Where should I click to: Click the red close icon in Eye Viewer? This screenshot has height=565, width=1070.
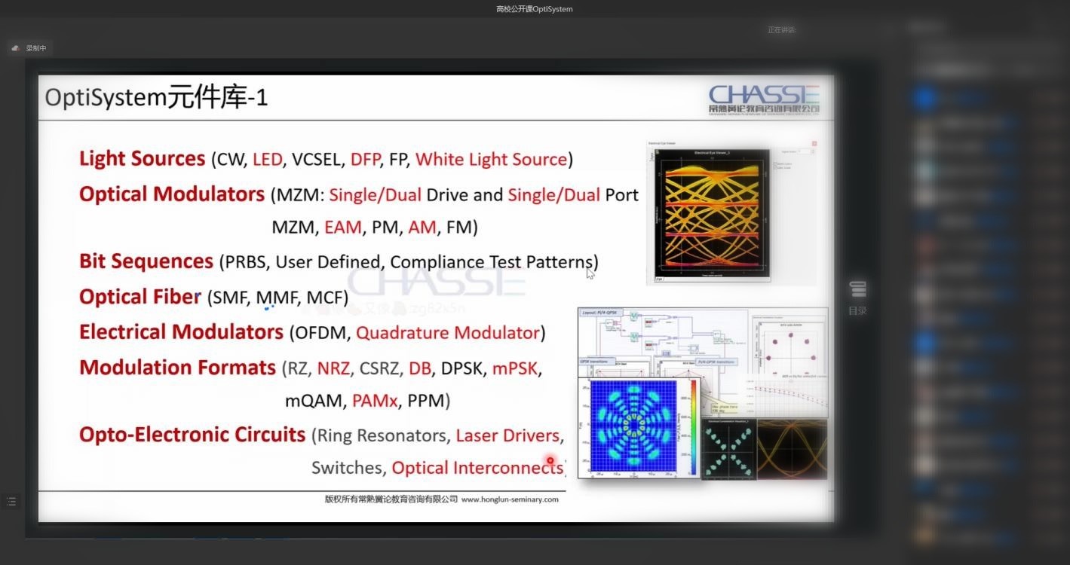coord(814,143)
